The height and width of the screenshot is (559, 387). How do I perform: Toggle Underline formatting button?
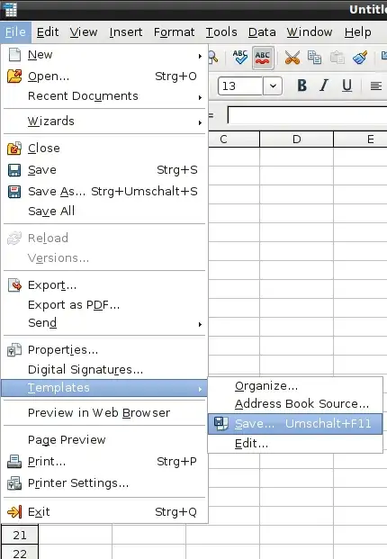[346, 86]
